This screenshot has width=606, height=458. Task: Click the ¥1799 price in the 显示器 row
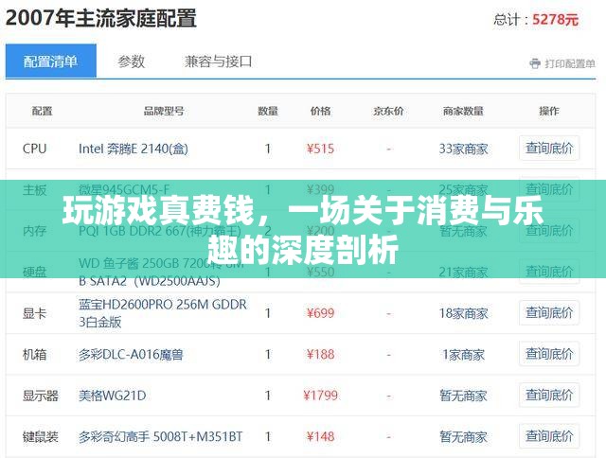pyautogui.click(x=320, y=396)
